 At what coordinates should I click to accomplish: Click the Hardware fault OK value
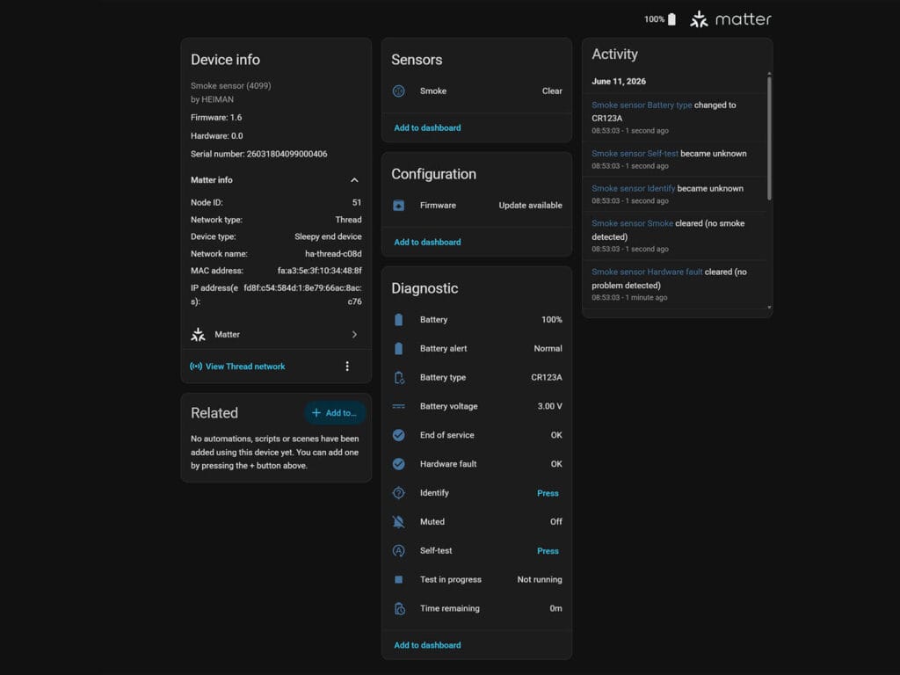click(556, 464)
